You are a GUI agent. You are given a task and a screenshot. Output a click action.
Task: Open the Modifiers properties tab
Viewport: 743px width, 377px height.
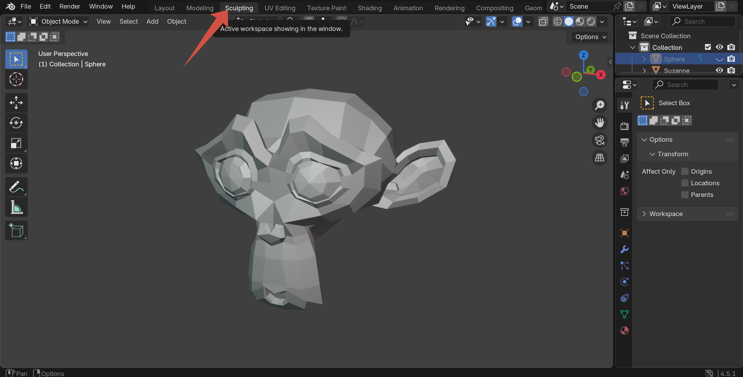(x=625, y=249)
